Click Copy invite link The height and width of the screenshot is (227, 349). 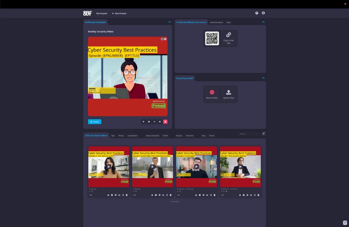coord(229,38)
